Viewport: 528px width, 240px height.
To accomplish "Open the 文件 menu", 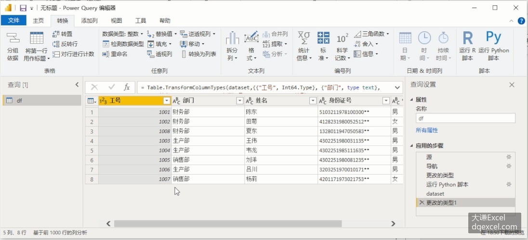I will (x=13, y=21).
